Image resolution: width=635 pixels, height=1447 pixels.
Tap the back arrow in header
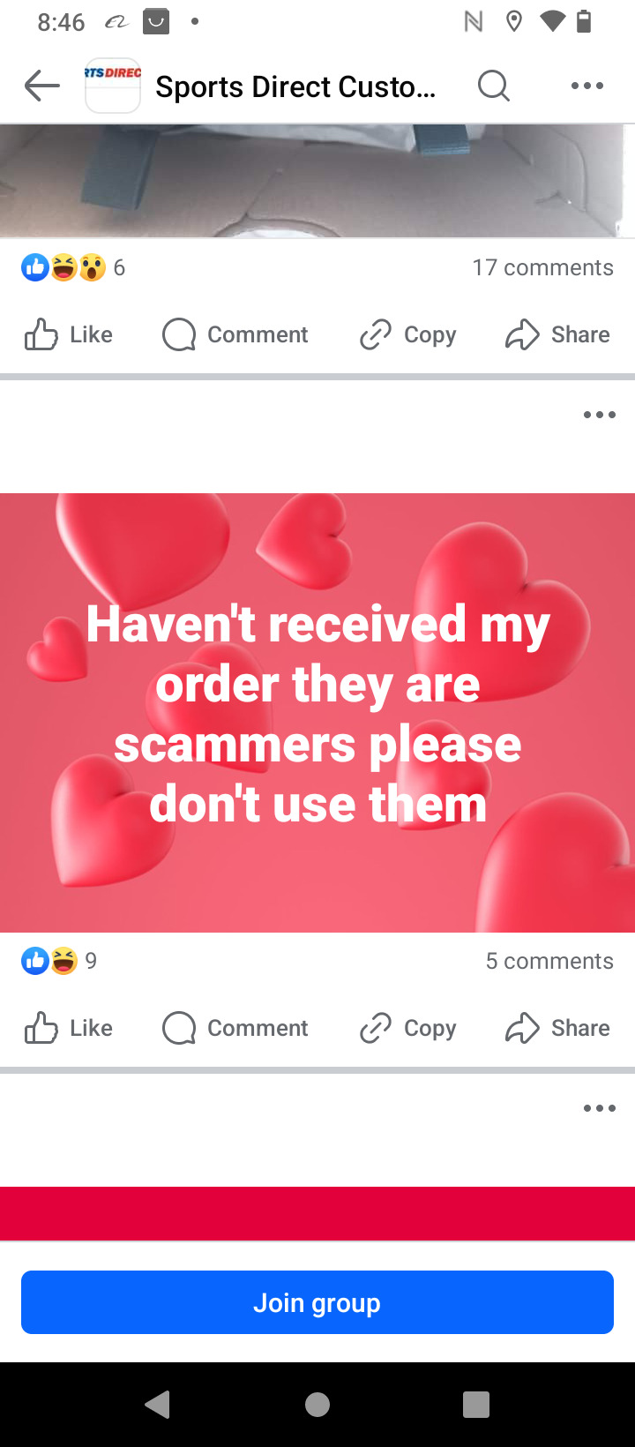(41, 86)
